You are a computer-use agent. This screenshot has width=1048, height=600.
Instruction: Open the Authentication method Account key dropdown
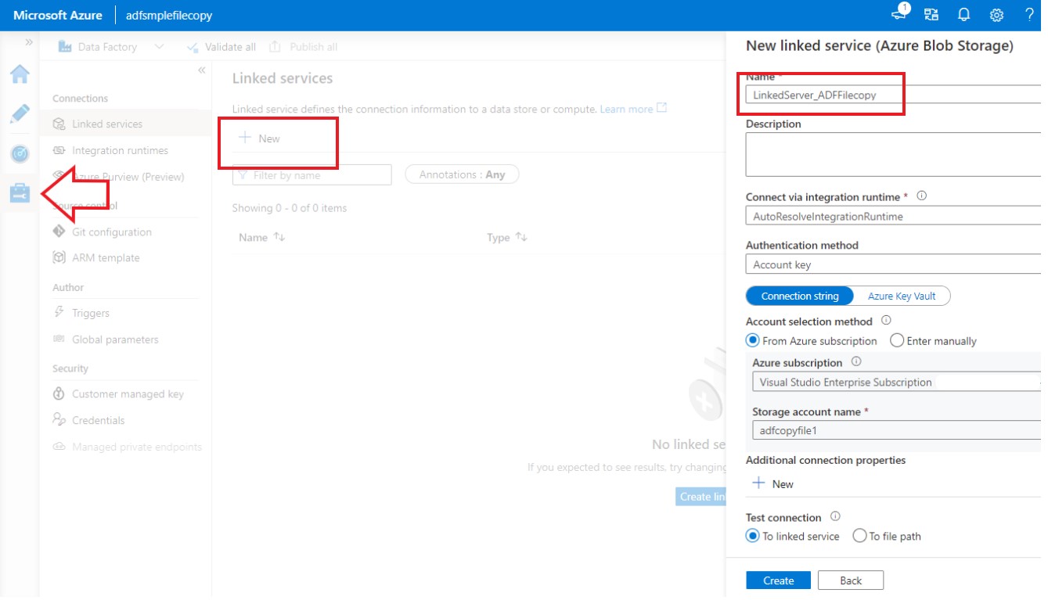click(x=893, y=264)
